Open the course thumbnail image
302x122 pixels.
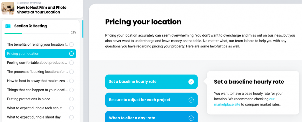[8, 8]
